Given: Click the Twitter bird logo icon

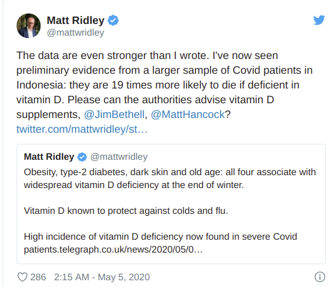Looking at the screenshot, I should pos(319,20).
